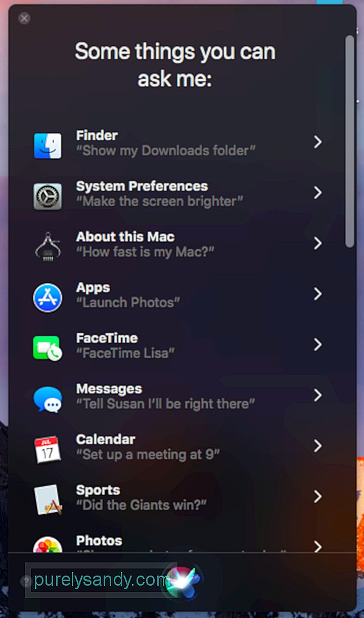Activate the Siri orb icon
This screenshot has height=618, width=364.
pos(182,582)
